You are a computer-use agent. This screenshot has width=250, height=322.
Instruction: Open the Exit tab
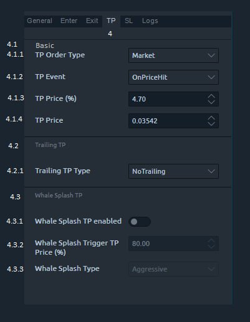[x=92, y=21]
